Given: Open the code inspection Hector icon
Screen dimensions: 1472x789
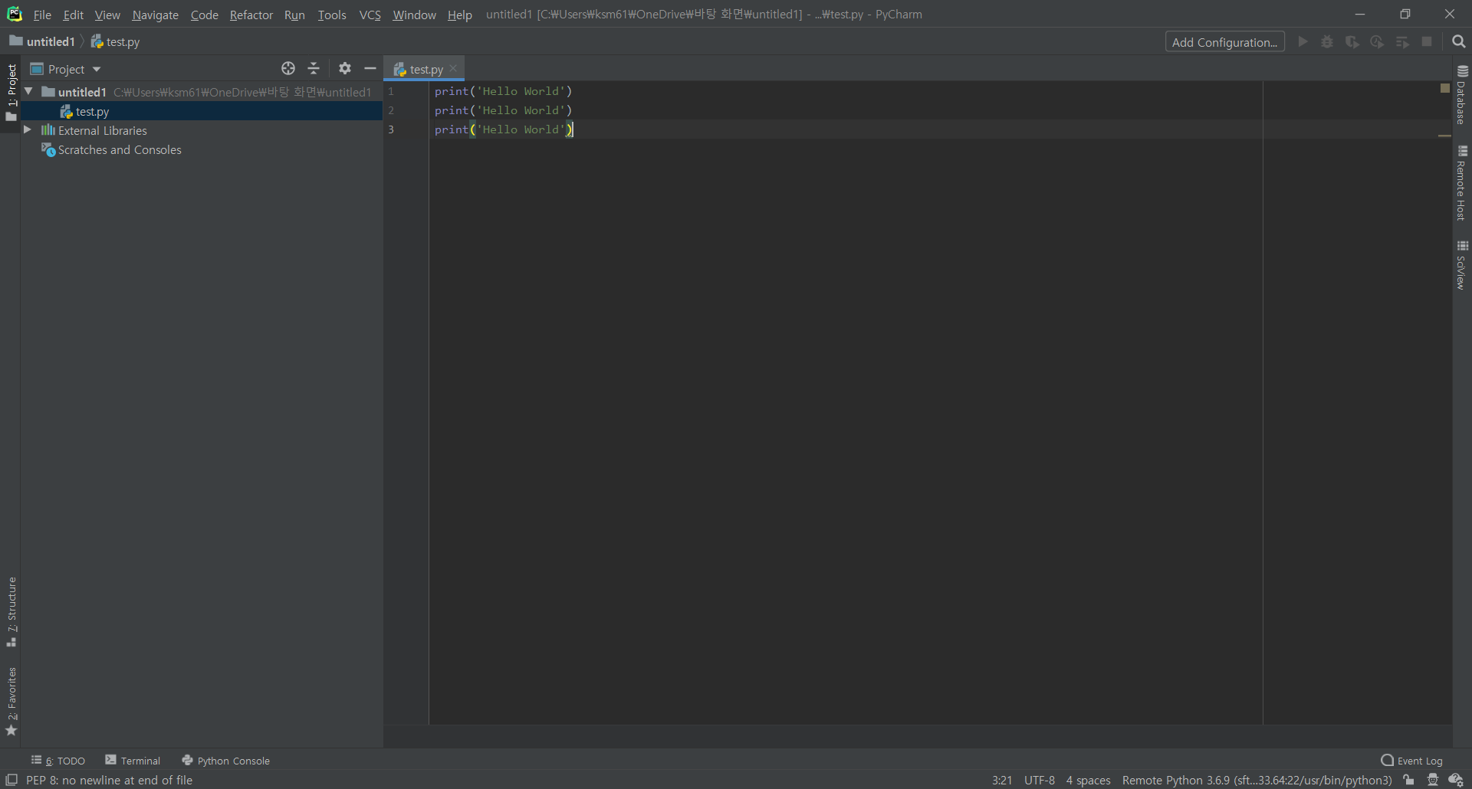Looking at the screenshot, I should pyautogui.click(x=1432, y=780).
